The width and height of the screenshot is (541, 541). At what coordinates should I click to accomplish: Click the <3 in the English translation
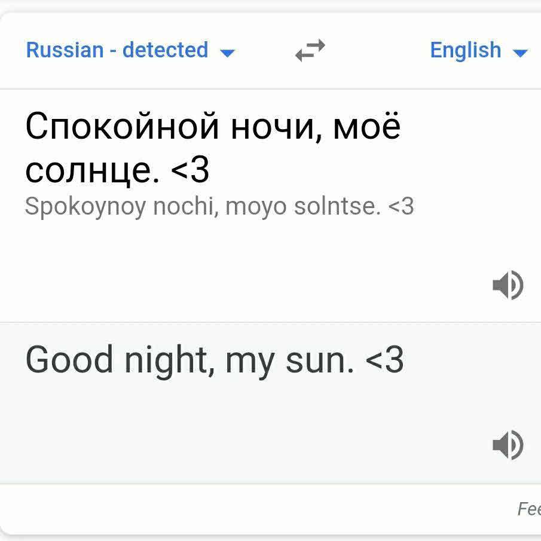(384, 360)
